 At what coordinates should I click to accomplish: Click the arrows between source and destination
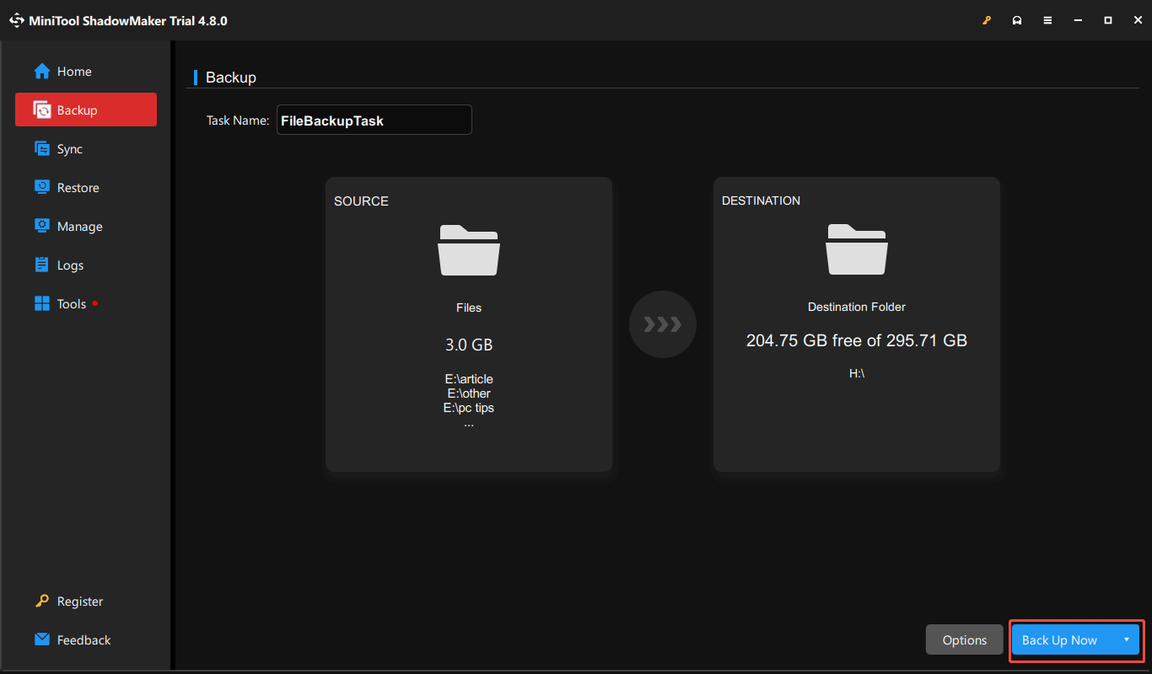pos(663,324)
